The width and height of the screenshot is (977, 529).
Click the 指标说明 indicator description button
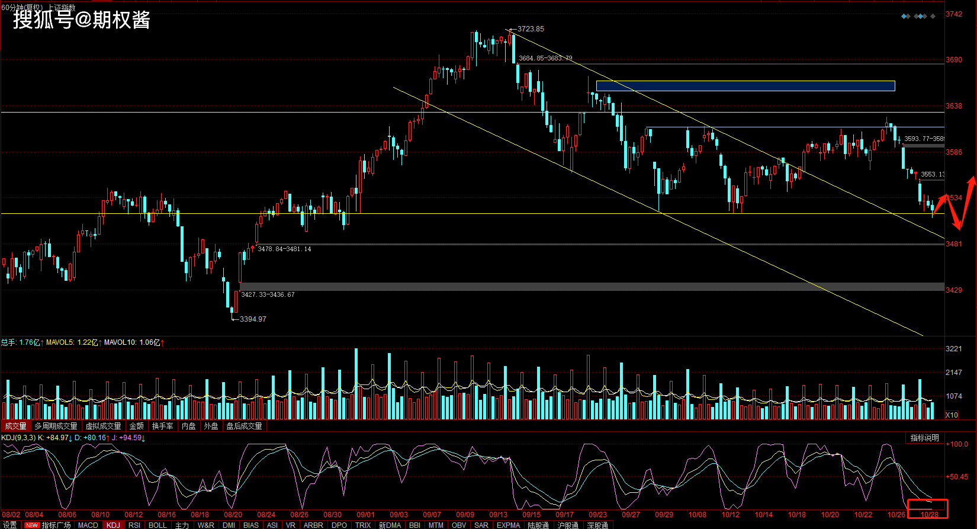(x=925, y=438)
